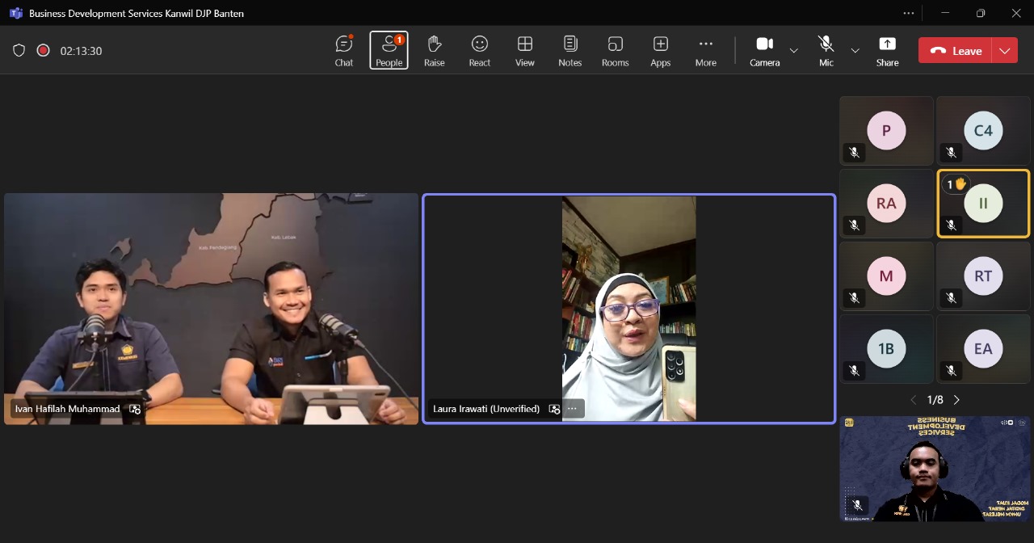Open the More actions menu
Screen dimensions: 1034x543
[x=705, y=50]
